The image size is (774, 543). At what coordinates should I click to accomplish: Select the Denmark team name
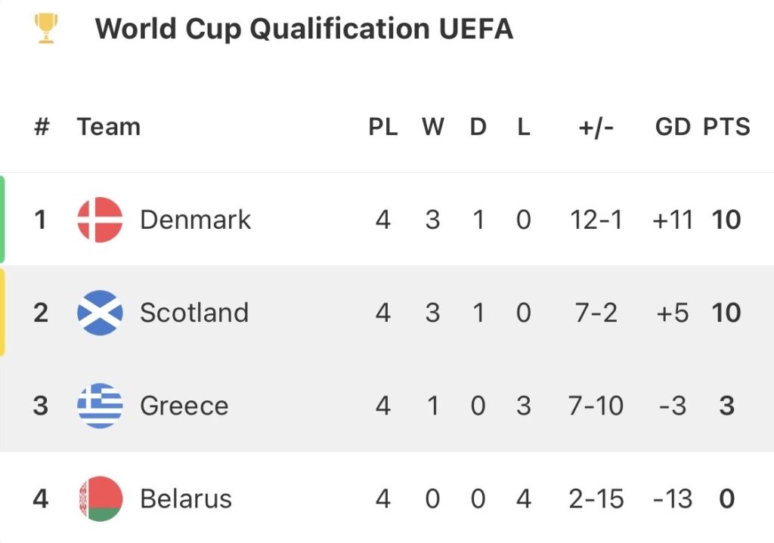195,220
